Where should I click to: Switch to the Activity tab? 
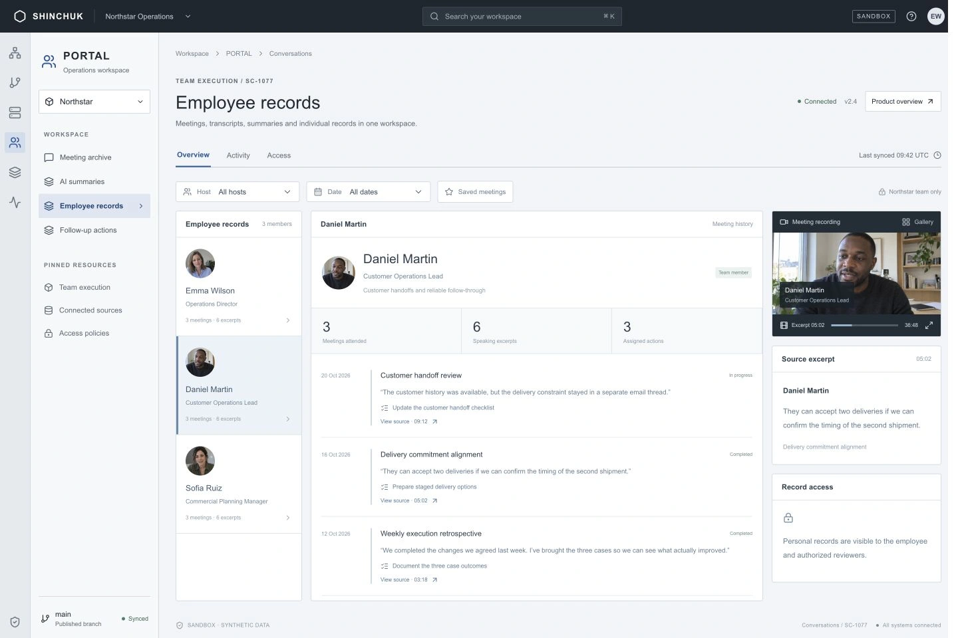click(x=238, y=156)
